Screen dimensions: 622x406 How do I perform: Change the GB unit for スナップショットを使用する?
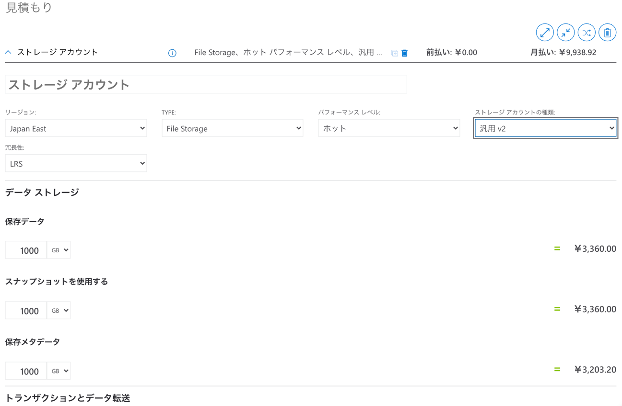coord(59,310)
